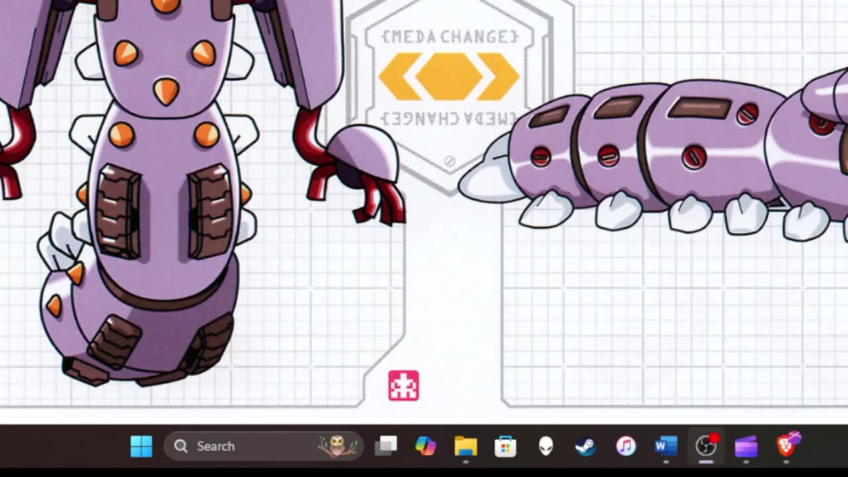Open the Brave browser from the taskbar
Viewport: 848px width, 477px height.
pyautogui.click(x=788, y=445)
